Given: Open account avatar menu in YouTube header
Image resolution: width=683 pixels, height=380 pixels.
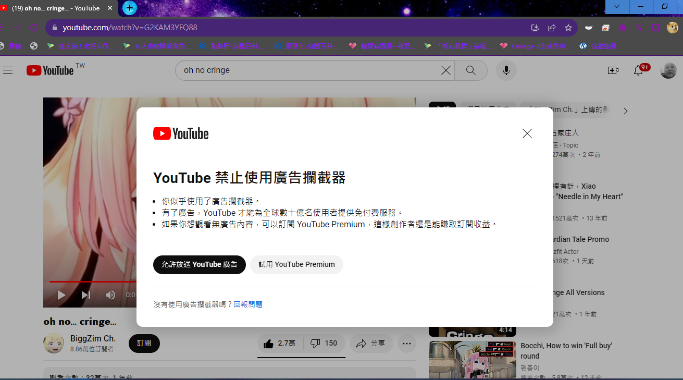Looking at the screenshot, I should 668,70.
